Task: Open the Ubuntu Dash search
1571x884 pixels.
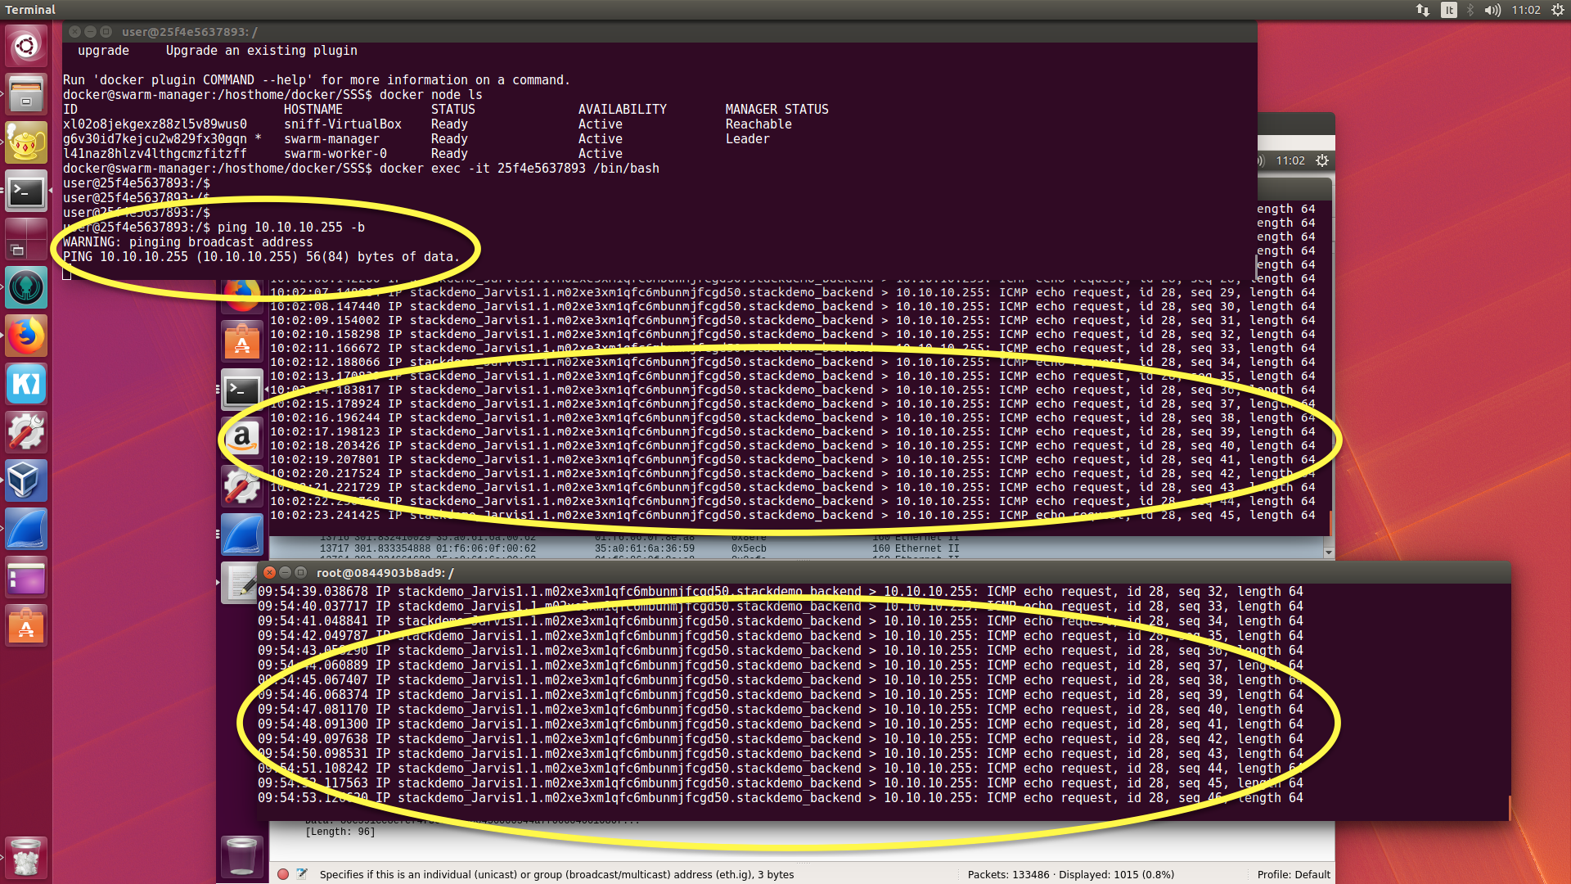Action: (x=25, y=45)
